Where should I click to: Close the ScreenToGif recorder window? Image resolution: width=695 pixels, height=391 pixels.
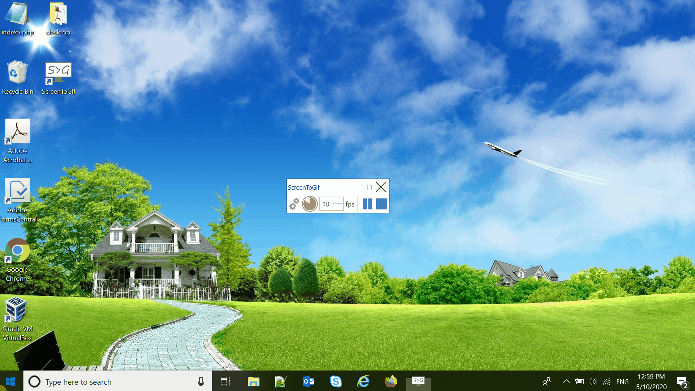pos(381,187)
